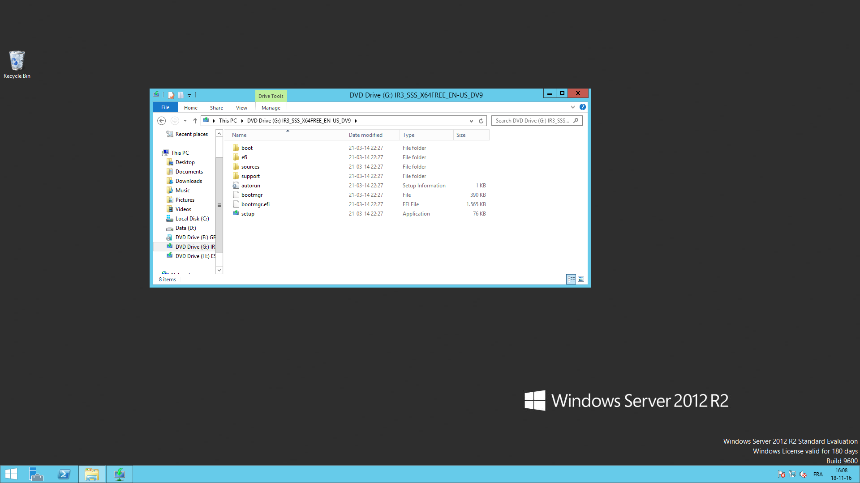Go back with the Back arrow

point(162,121)
